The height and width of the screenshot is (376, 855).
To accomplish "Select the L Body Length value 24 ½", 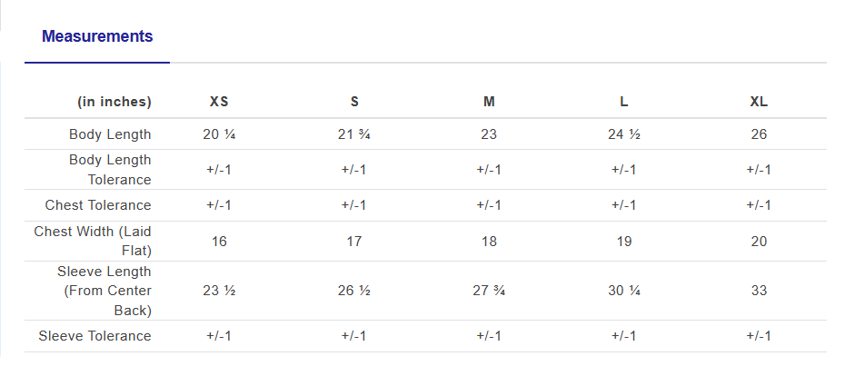I will coord(624,134).
